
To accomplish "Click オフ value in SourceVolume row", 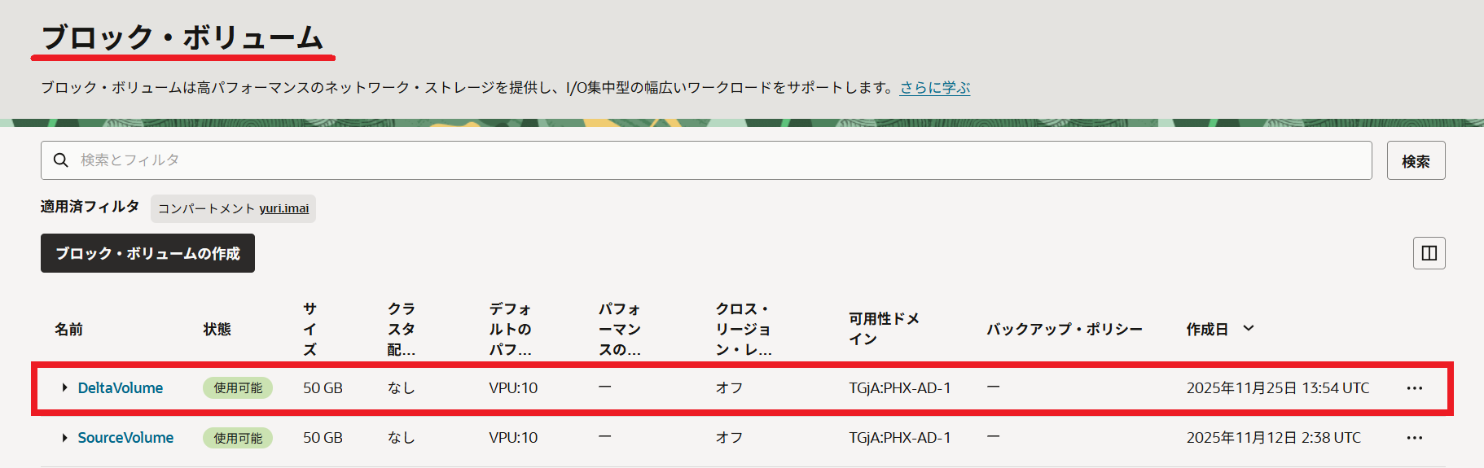I will [729, 438].
